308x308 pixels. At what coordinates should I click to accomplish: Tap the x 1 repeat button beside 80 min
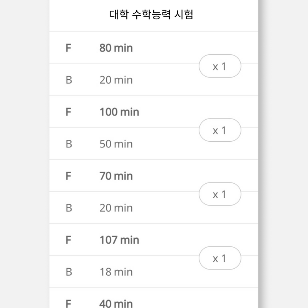click(220, 66)
